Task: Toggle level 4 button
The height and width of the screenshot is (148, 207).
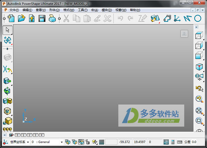Action: tap(41, 135)
